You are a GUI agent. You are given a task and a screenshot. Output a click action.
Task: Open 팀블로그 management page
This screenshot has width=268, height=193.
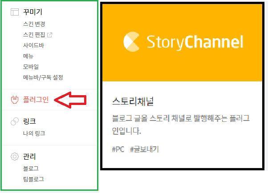coord(33,179)
